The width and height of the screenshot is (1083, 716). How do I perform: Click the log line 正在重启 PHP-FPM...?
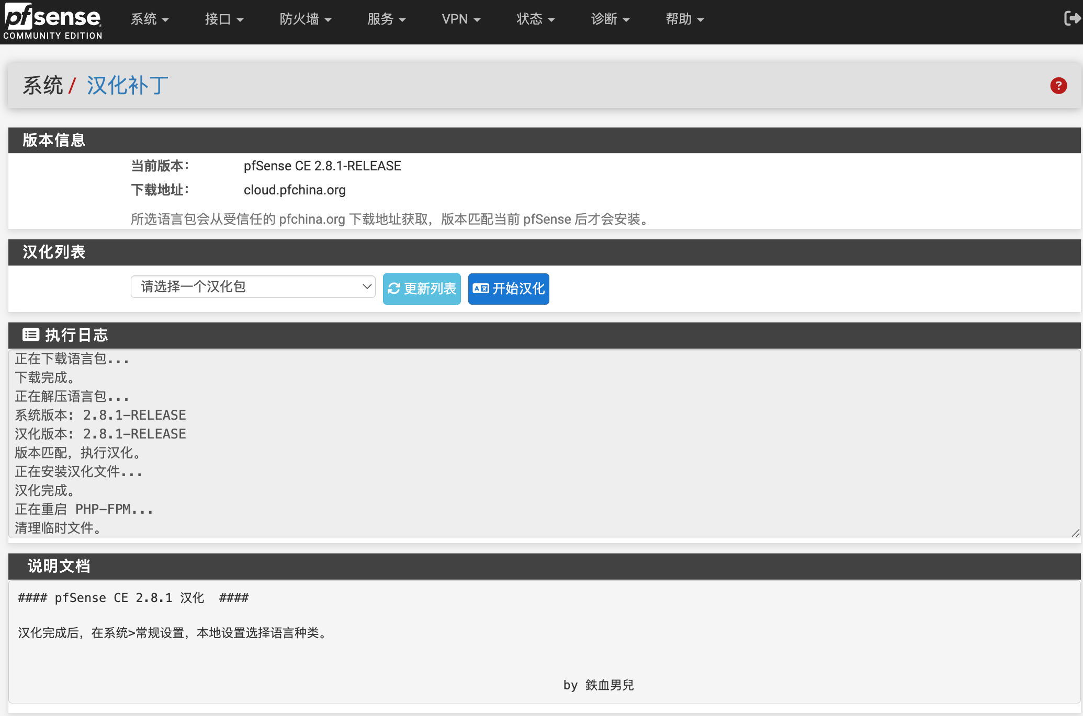84,509
